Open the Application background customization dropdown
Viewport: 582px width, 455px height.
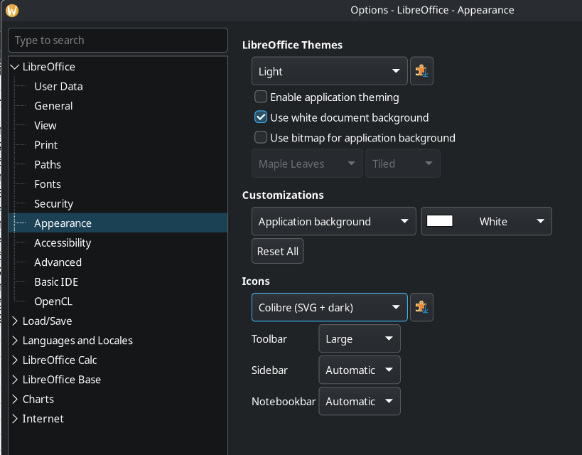pos(333,222)
